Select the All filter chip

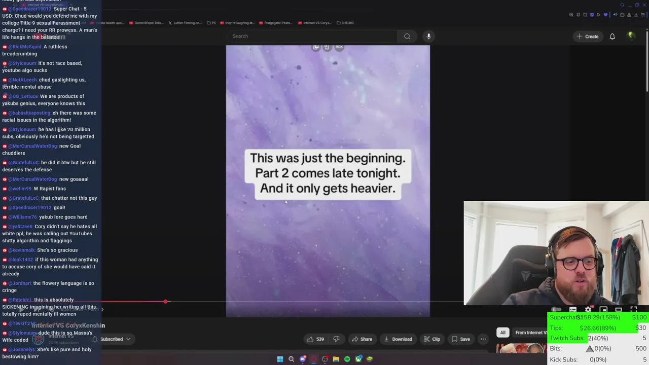click(502, 333)
